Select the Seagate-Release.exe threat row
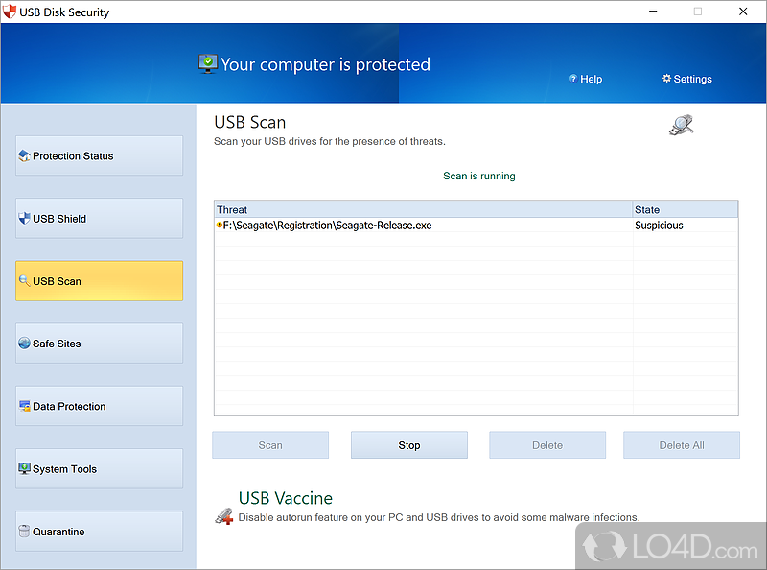The image size is (767, 570). [x=476, y=226]
